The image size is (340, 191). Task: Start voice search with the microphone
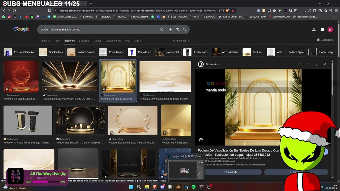[x=170, y=29]
